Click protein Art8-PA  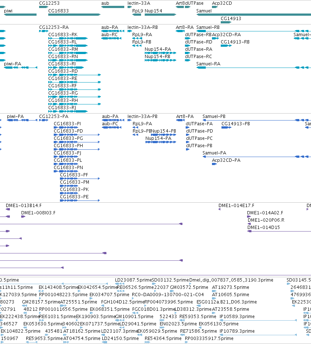(x=185, y=116)
